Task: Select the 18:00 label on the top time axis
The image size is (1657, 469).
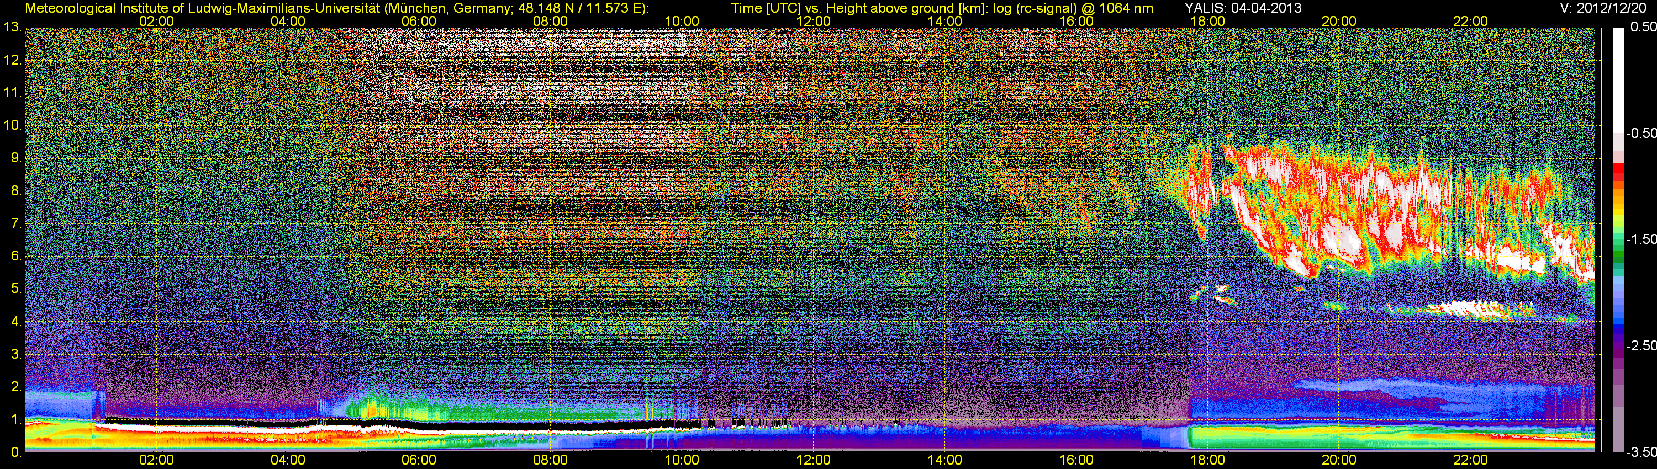Action: pos(1207,21)
